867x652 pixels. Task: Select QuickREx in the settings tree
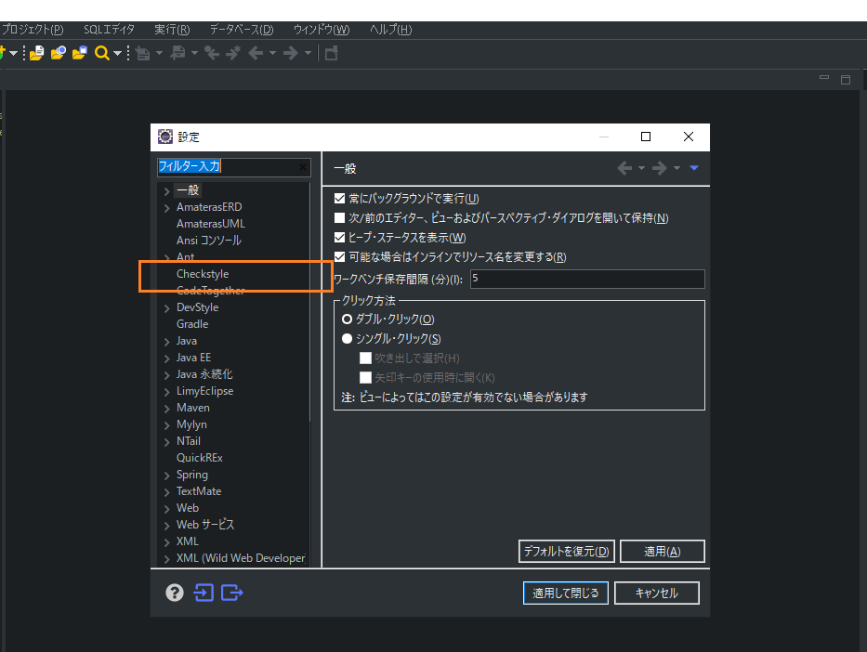pos(199,458)
